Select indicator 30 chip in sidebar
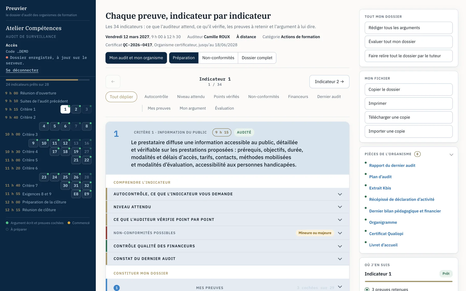 (65, 185)
